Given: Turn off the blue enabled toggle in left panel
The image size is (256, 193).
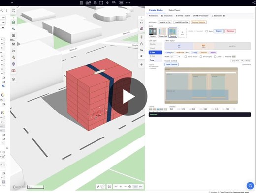Looking at the screenshot, I should (3, 86).
